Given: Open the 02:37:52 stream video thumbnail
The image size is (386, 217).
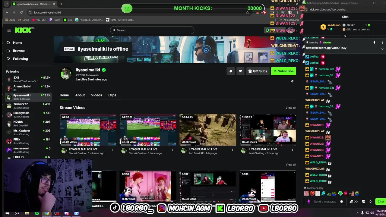Looking at the screenshot, I should [x=148, y=130].
